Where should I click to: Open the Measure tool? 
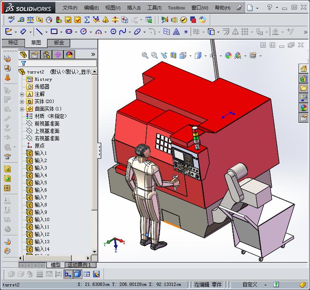tap(21, 20)
